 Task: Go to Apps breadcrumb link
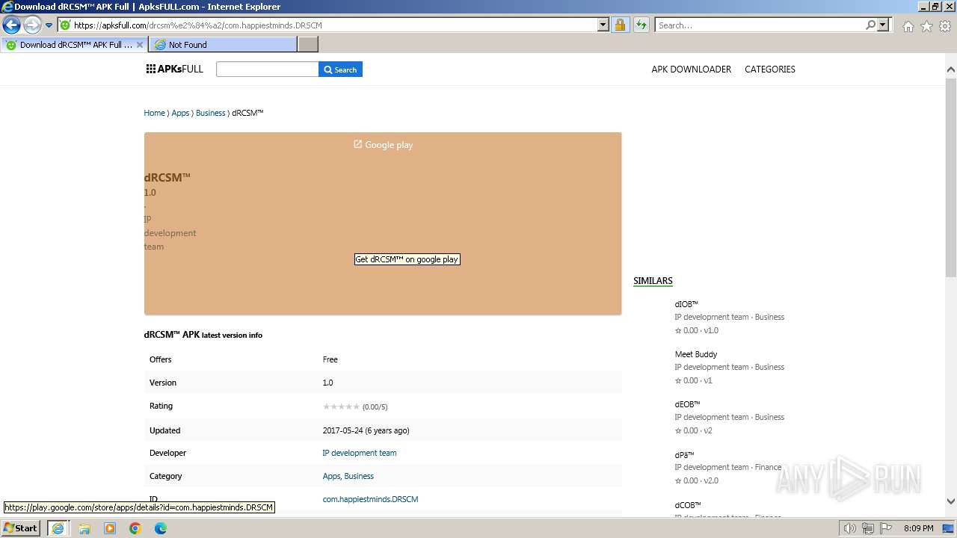pyautogui.click(x=180, y=113)
